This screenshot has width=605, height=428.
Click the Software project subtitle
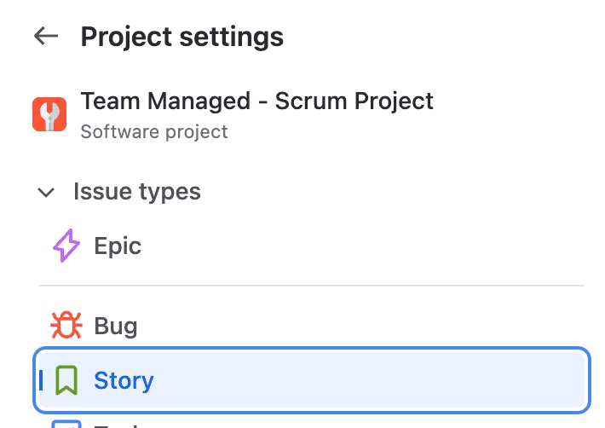pos(154,131)
